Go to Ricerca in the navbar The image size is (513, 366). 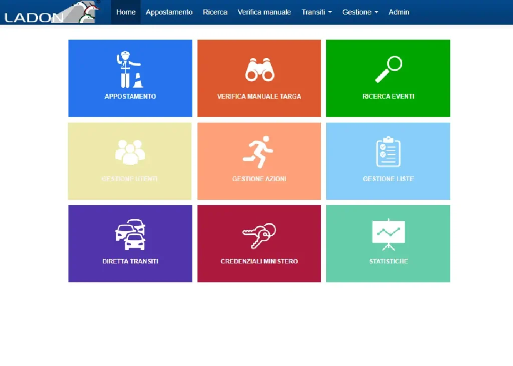pos(215,12)
